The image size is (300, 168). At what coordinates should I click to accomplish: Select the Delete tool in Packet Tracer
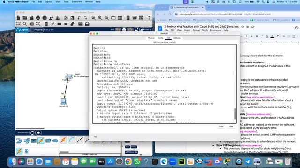31,24
